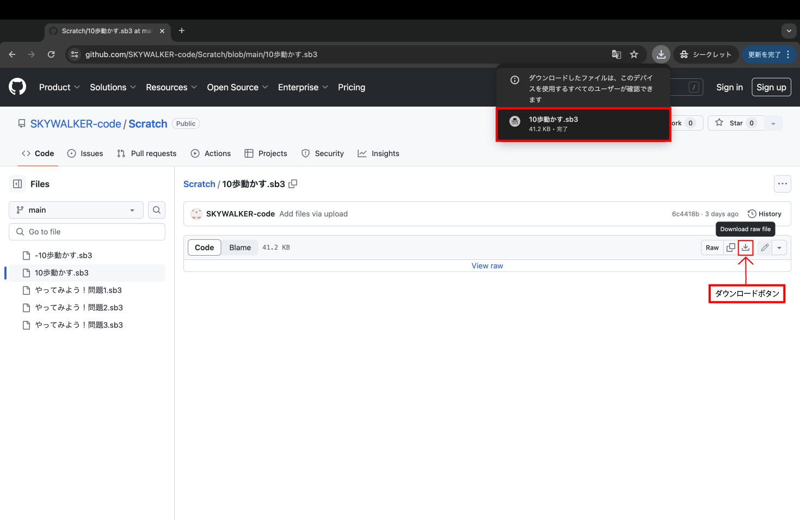800x520 pixels.
Task: Open the Actions tab
Action: [211, 153]
